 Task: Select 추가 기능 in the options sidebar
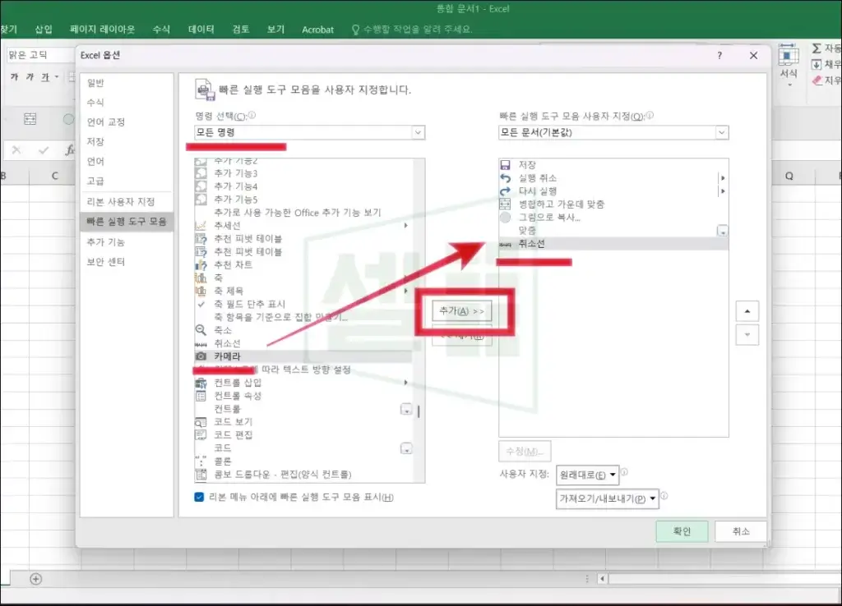coord(106,242)
